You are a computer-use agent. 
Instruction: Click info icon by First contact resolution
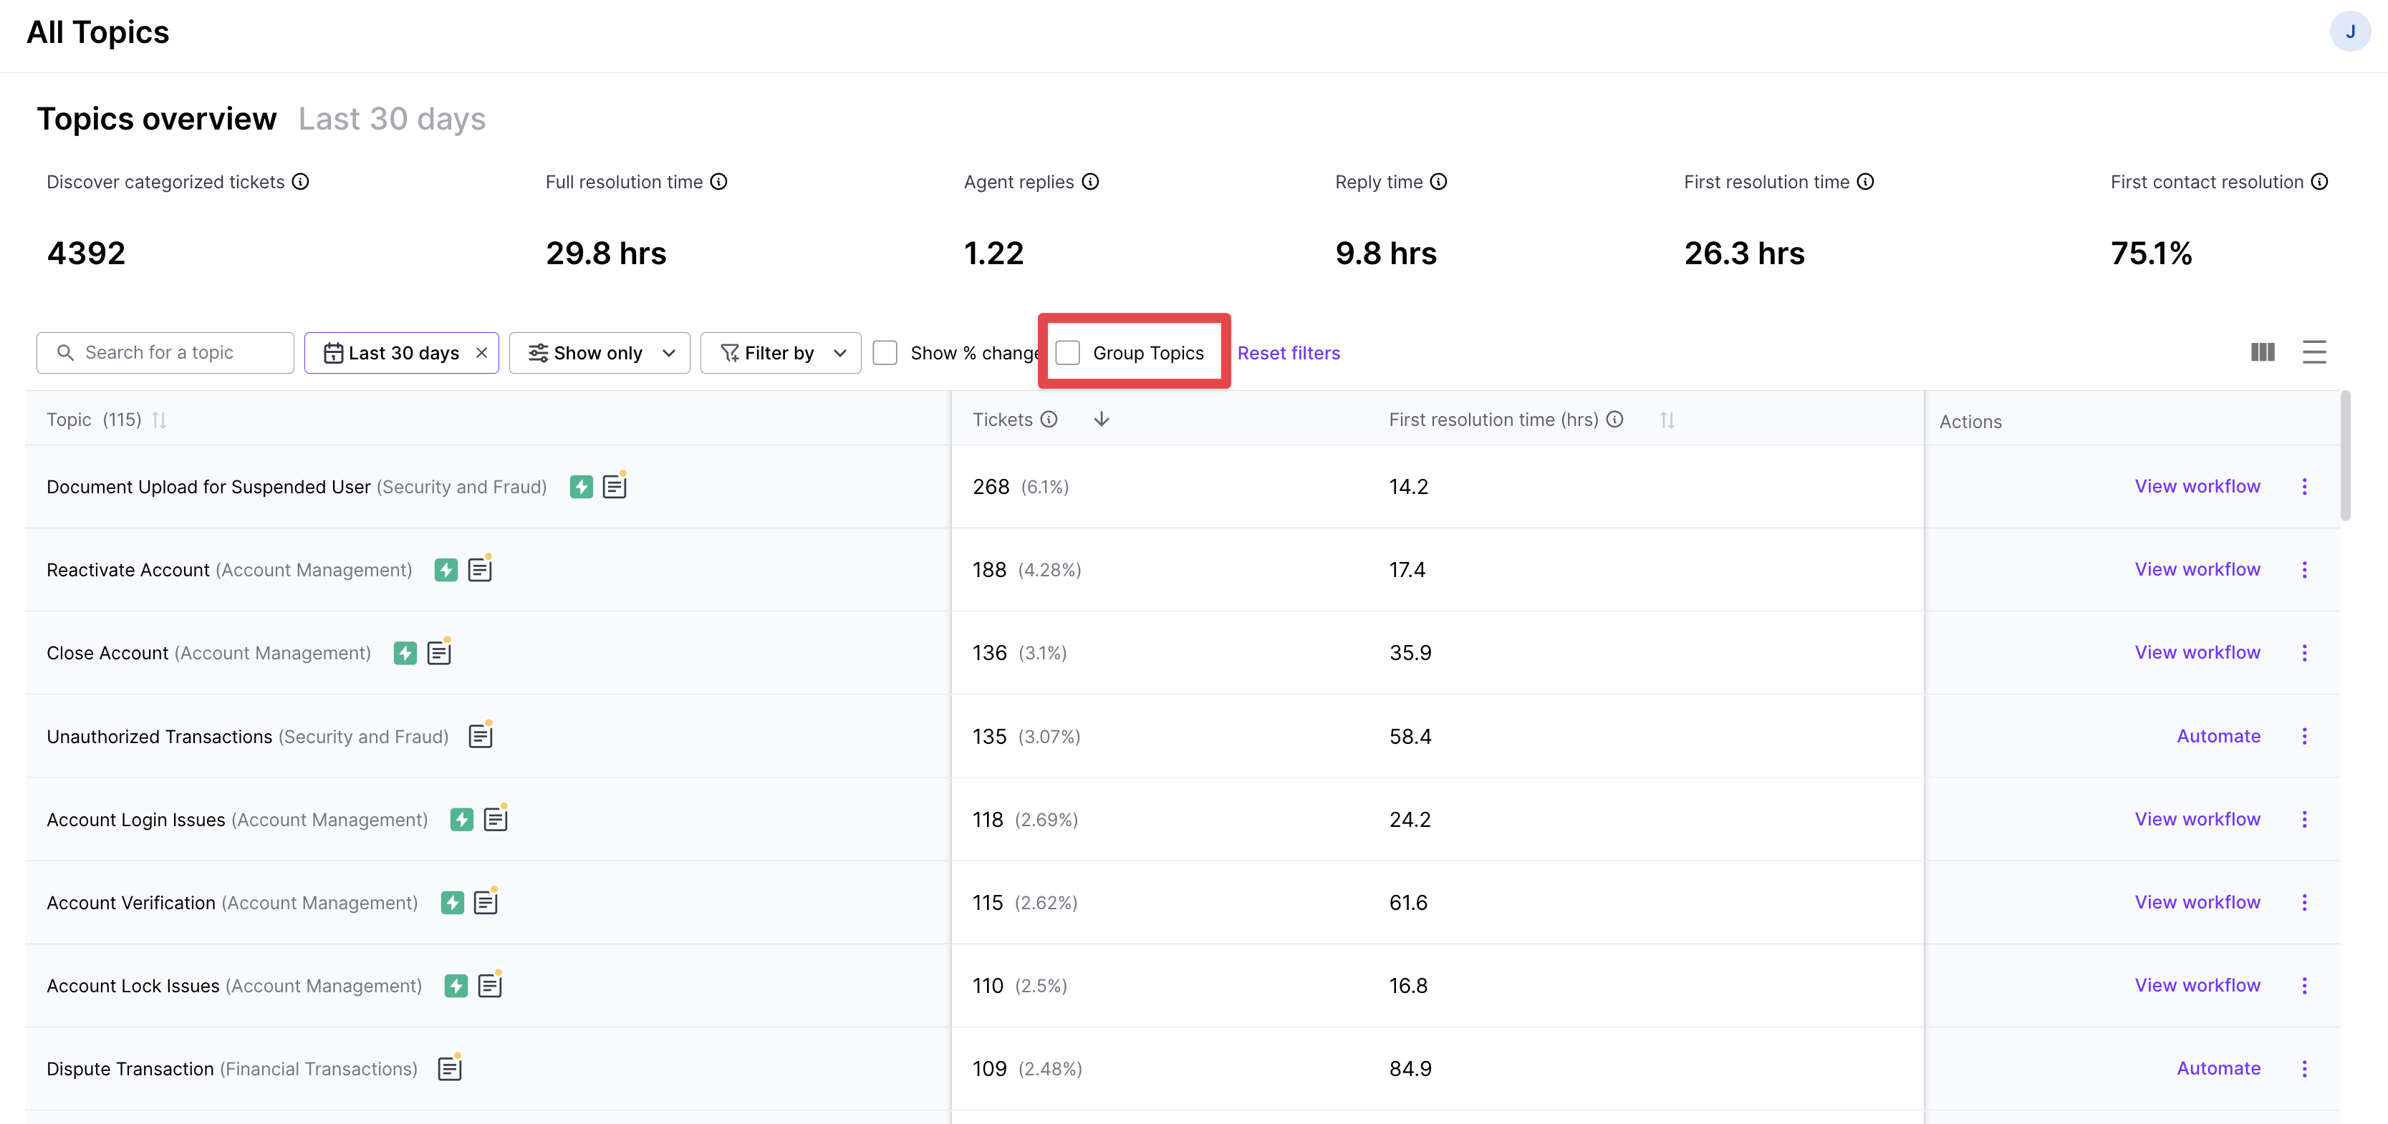tap(2319, 182)
